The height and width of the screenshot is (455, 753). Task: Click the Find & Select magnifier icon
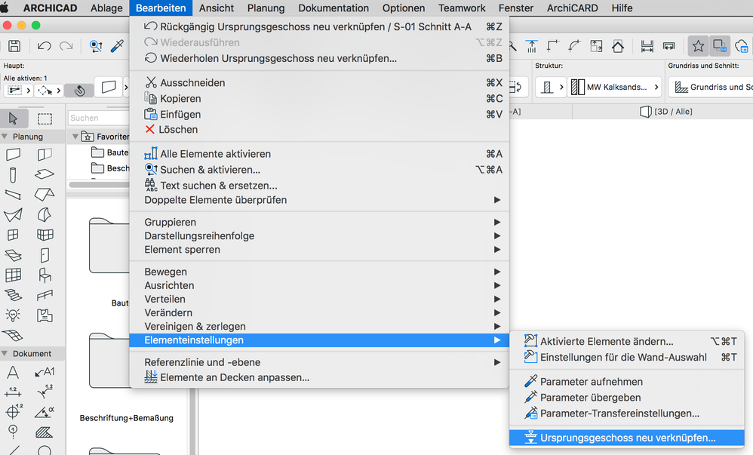pos(96,46)
